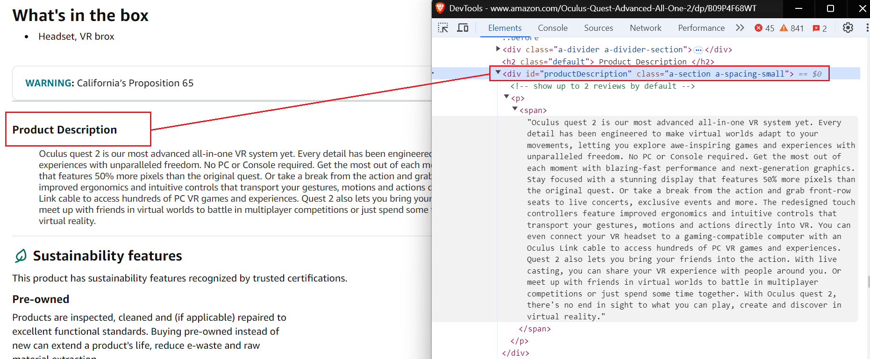Show more DevTools tabs with double chevron
The image size is (870, 359).
pyautogui.click(x=740, y=28)
